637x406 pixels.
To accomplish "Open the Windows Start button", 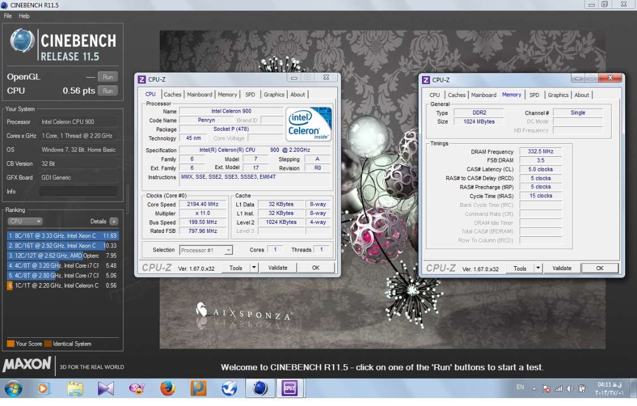I will (13, 389).
